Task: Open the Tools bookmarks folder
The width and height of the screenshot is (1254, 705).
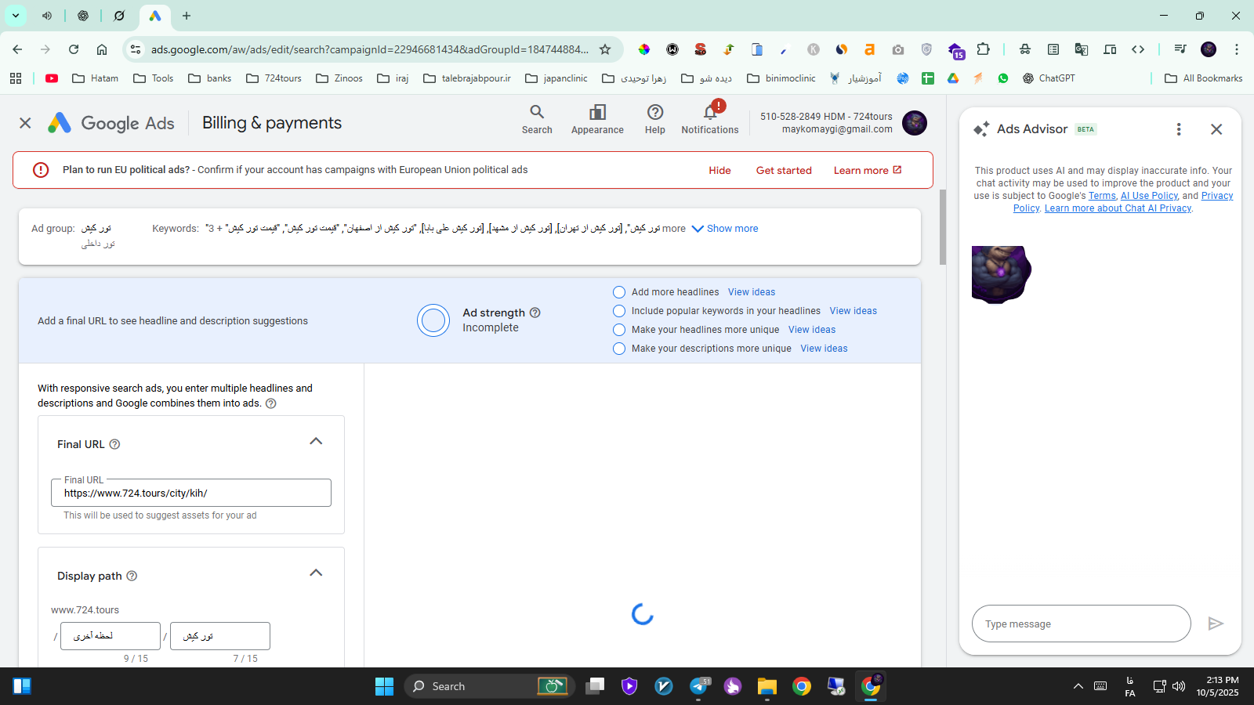Action: coord(154,78)
